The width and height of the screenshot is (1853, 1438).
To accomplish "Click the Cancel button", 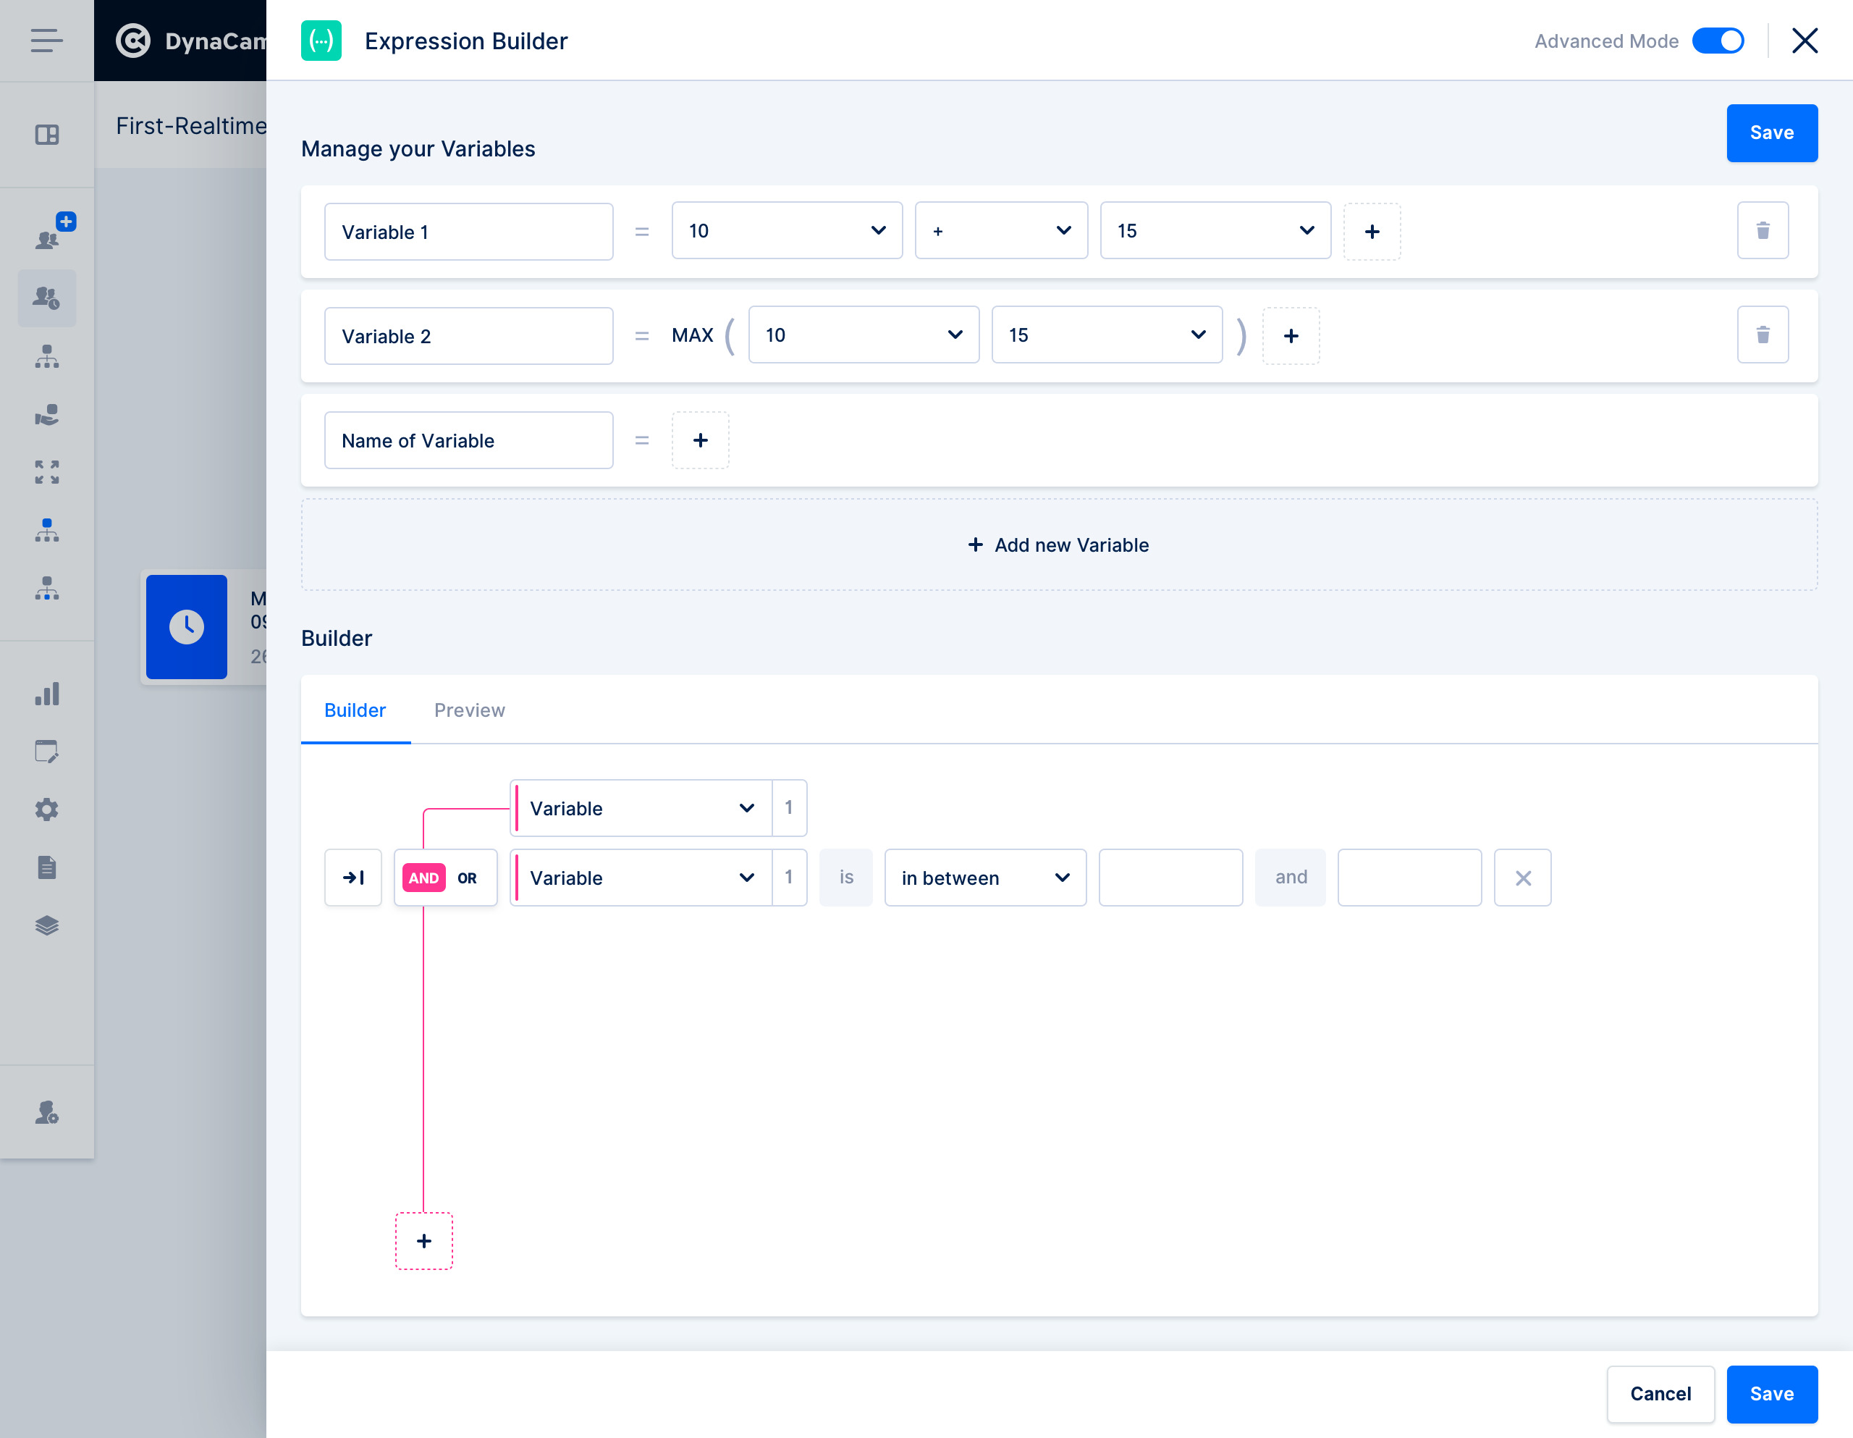I will click(1660, 1394).
